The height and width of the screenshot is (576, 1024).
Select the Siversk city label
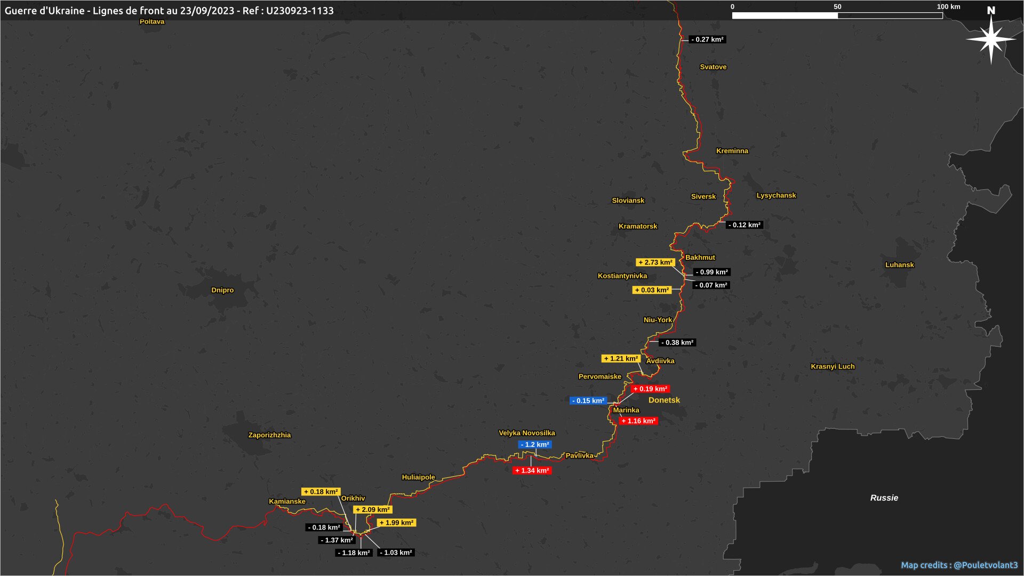[703, 197]
